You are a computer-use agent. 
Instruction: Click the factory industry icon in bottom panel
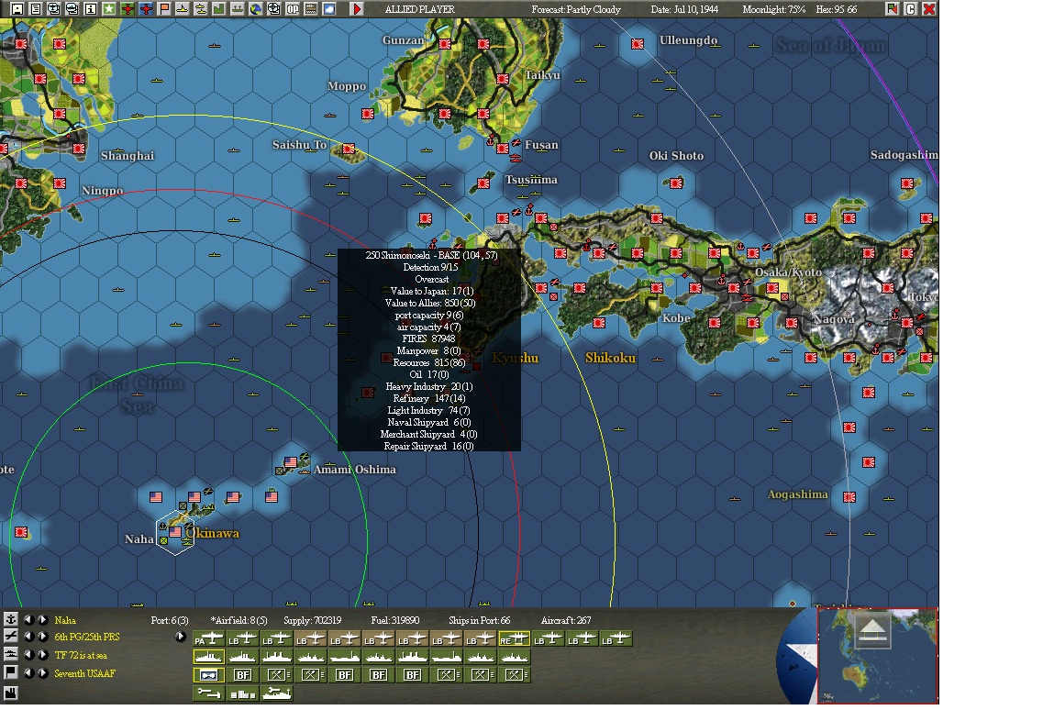11,693
